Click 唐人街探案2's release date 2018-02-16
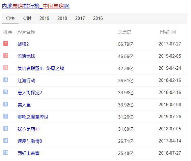 click(x=170, y=92)
